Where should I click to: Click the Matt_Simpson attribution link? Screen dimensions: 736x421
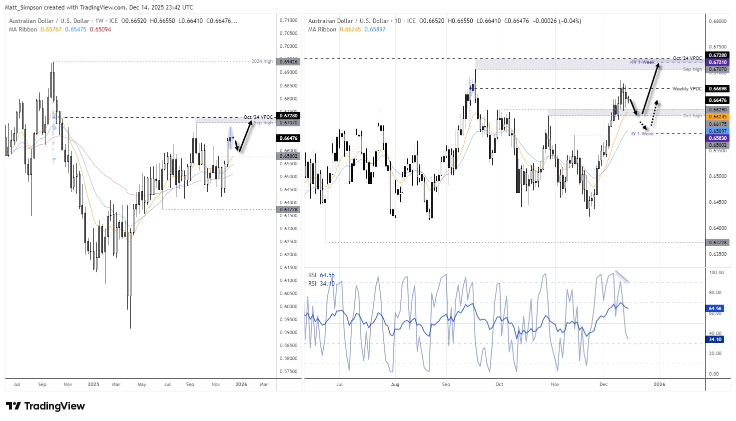[x=22, y=7]
